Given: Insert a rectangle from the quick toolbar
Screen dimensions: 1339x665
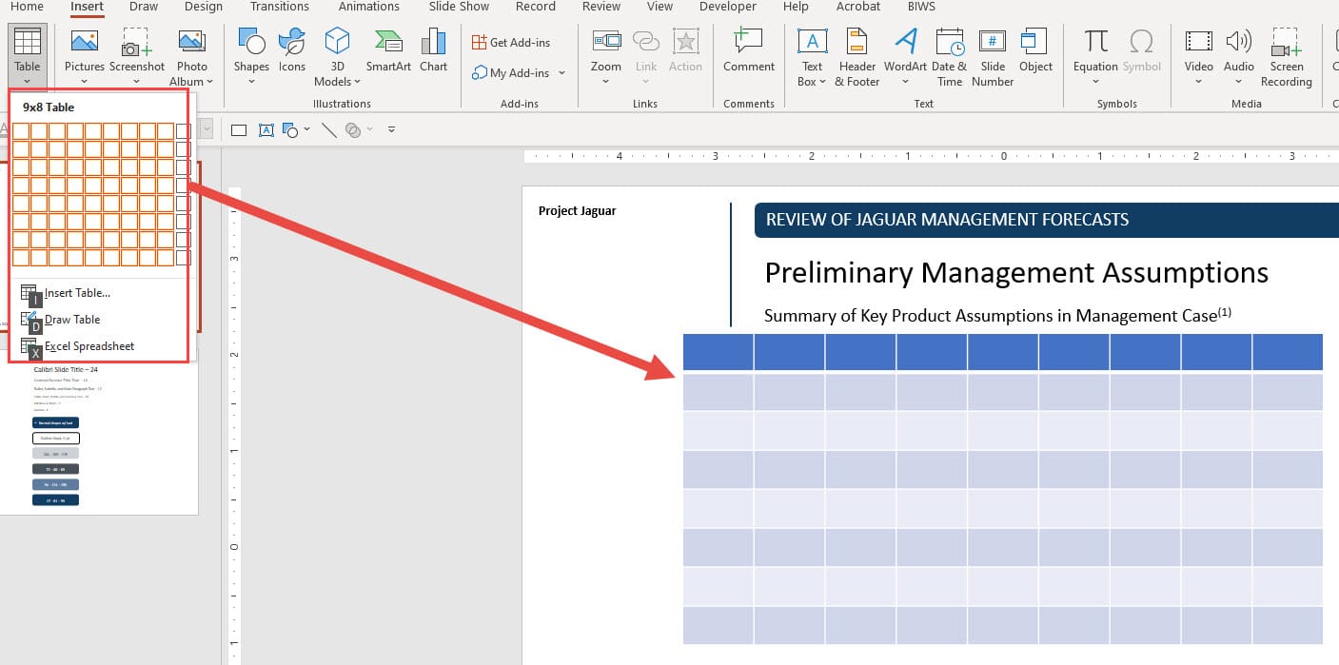Looking at the screenshot, I should [x=237, y=129].
